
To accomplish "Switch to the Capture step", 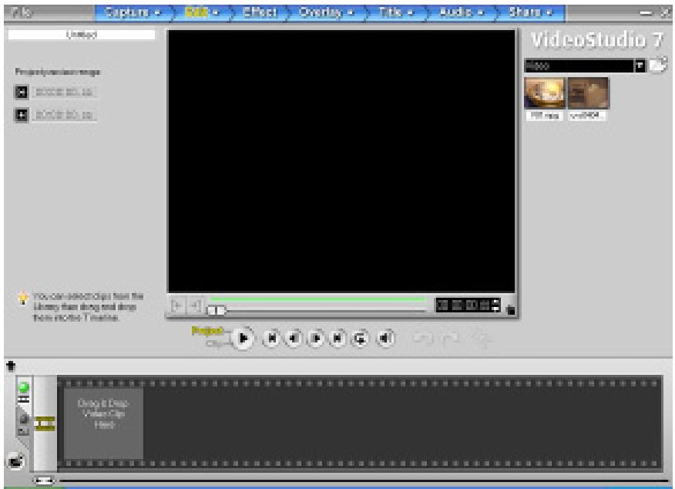I will coord(133,12).
